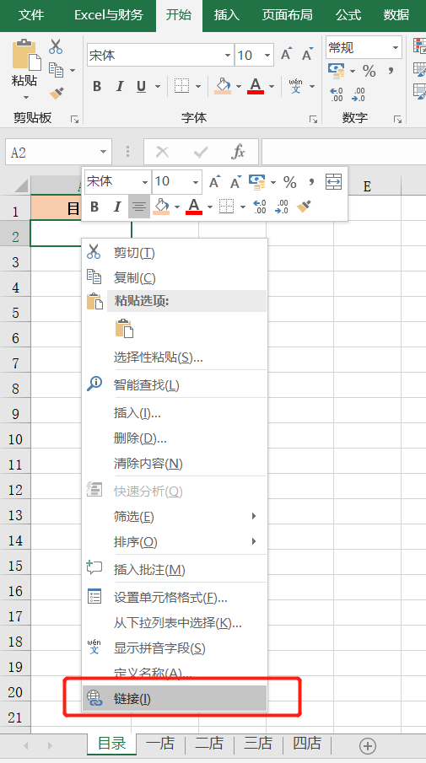The height and width of the screenshot is (763, 426).
Task: Click the Cut scissors icon in ribbon
Action: [x=56, y=46]
